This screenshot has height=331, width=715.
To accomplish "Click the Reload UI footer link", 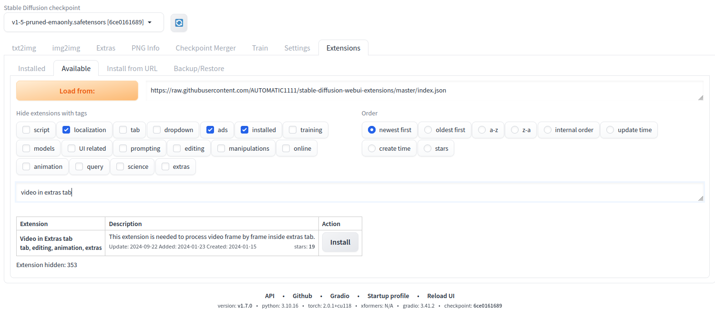I will [x=440, y=296].
